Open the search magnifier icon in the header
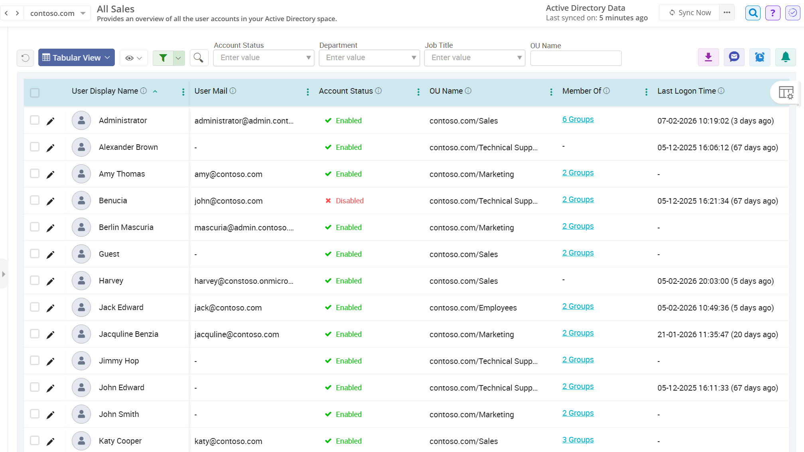804x452 pixels. coord(753,12)
